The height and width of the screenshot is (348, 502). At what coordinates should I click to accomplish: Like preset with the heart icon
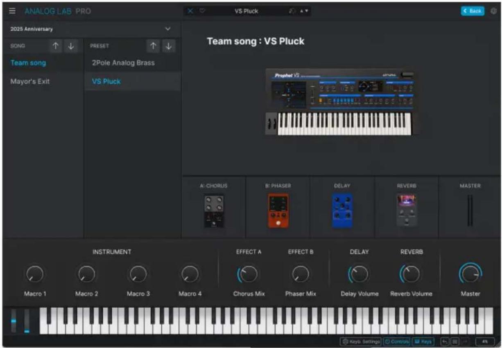(x=202, y=11)
